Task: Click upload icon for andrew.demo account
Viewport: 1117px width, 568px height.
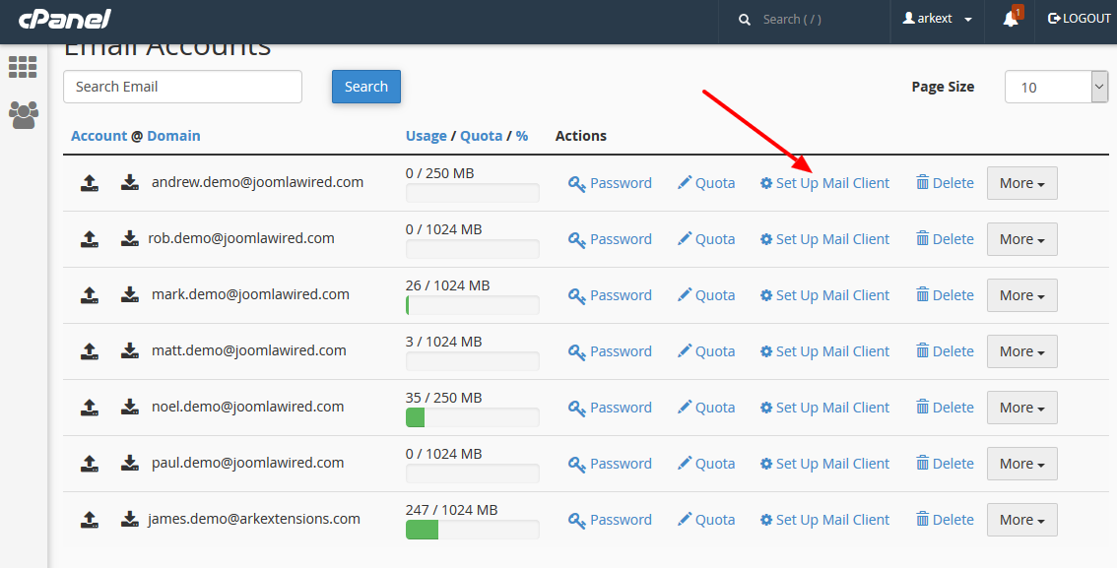Action: tap(89, 182)
